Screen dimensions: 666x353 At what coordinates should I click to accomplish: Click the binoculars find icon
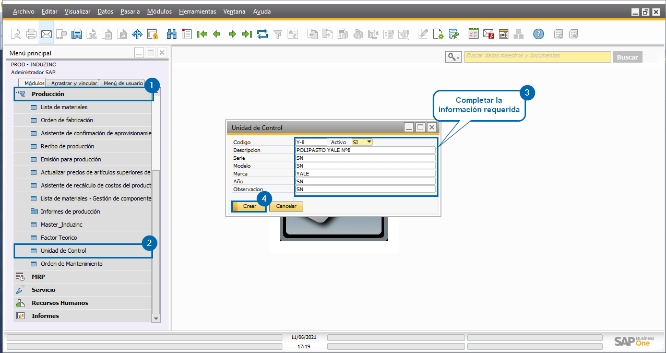(x=172, y=34)
